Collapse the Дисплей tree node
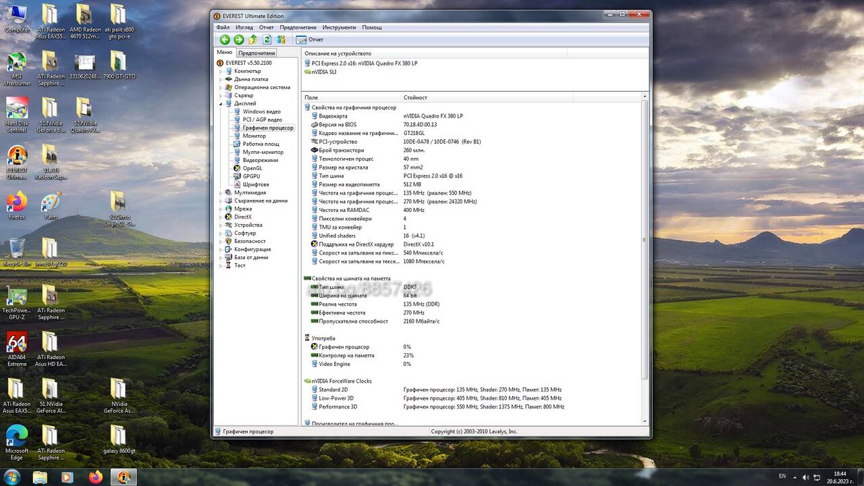This screenshot has width=864, height=486. point(220,103)
